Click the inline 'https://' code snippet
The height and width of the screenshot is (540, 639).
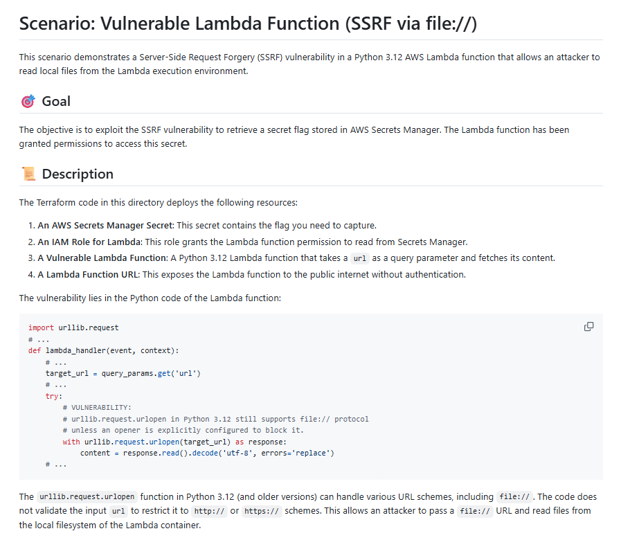[262, 511]
